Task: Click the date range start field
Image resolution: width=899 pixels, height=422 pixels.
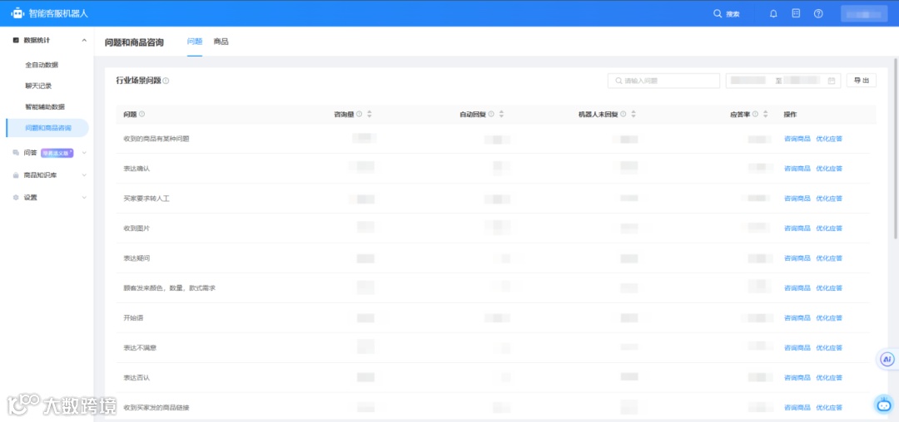Action: click(750, 81)
